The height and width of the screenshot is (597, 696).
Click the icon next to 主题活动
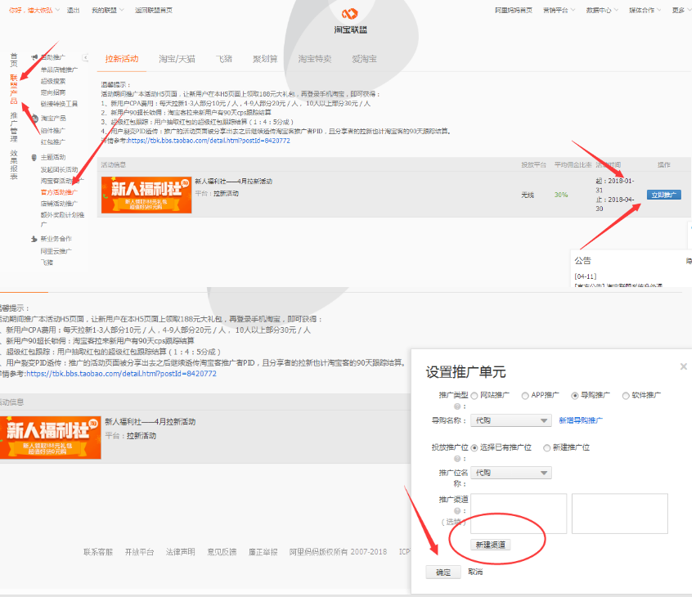[x=34, y=157]
